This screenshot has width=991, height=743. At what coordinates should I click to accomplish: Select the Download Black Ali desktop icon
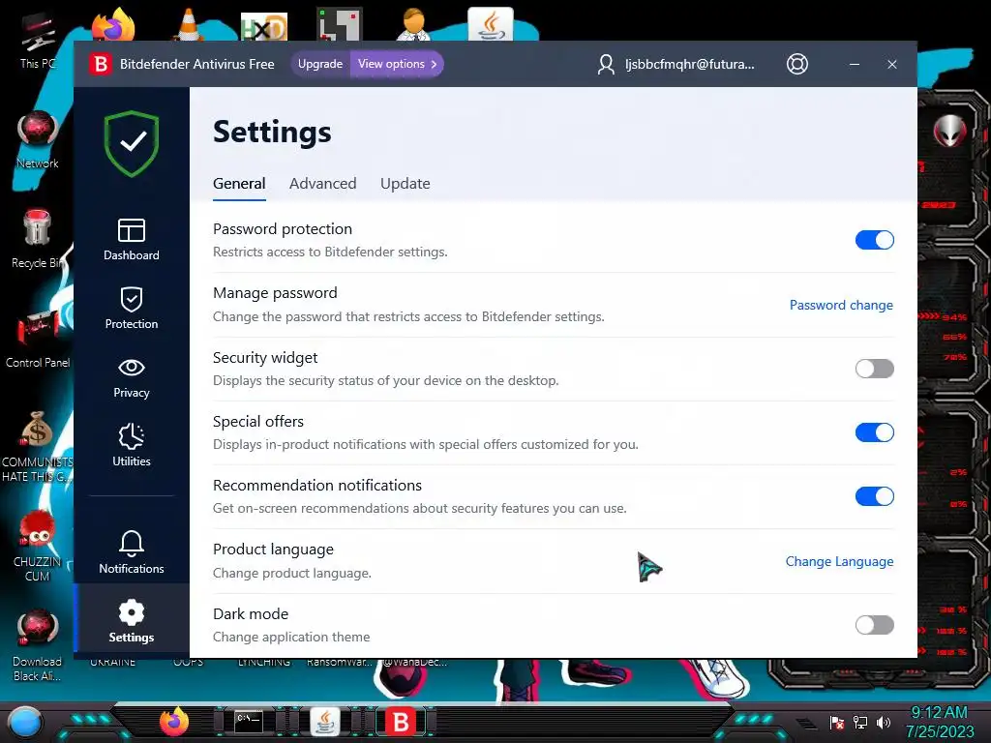[38, 645]
